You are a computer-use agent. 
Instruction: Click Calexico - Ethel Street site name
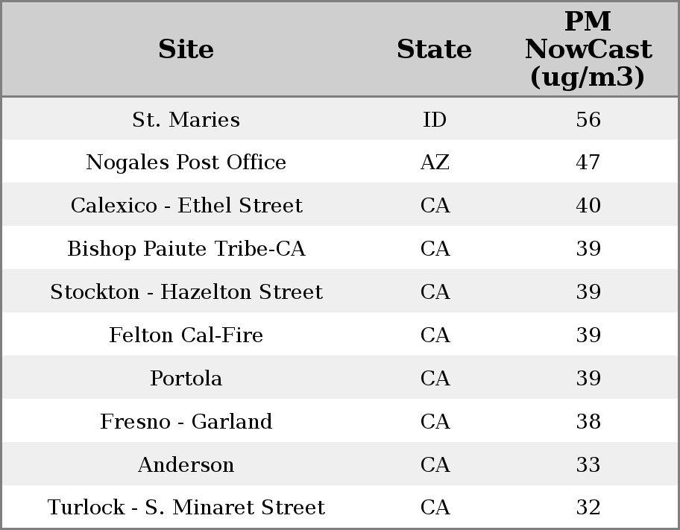point(186,206)
